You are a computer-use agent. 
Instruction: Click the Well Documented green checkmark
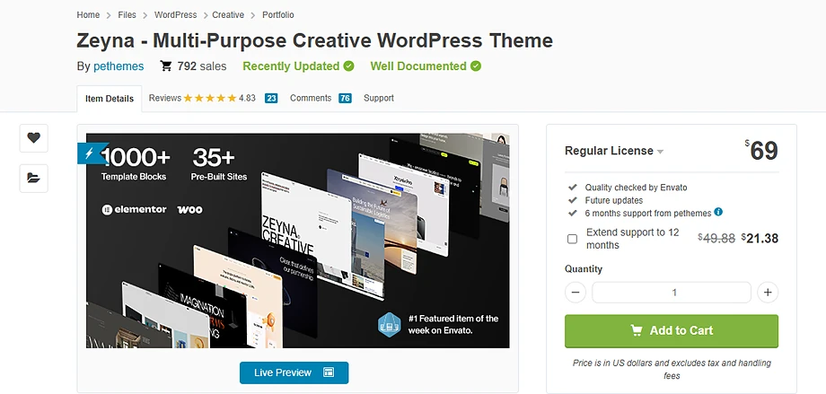476,66
